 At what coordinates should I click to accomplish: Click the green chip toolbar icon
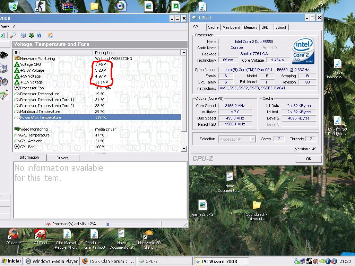pos(32,35)
